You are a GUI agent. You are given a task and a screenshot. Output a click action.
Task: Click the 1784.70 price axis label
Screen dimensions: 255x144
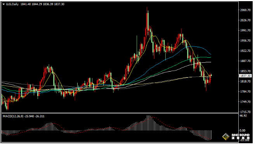(x=245, y=92)
